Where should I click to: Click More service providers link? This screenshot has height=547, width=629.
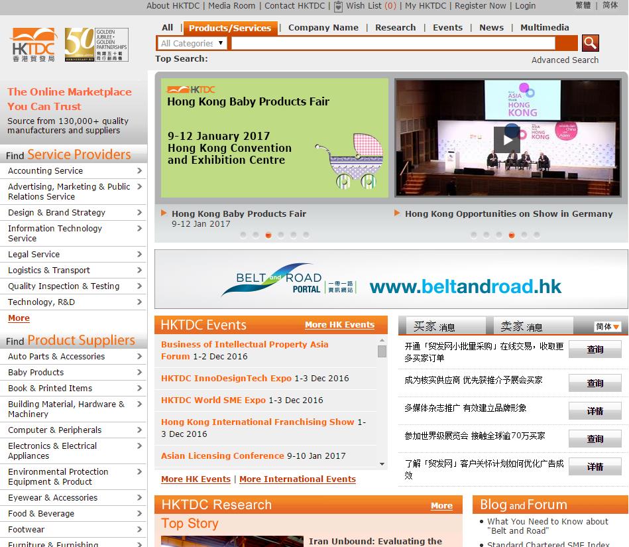click(x=19, y=318)
